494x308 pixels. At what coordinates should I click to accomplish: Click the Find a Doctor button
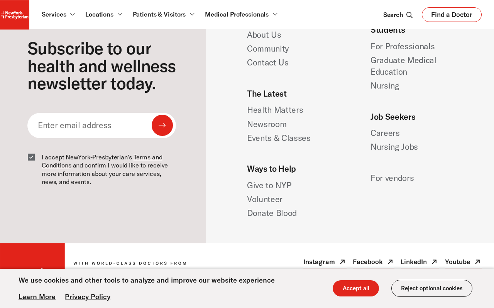[x=452, y=15]
